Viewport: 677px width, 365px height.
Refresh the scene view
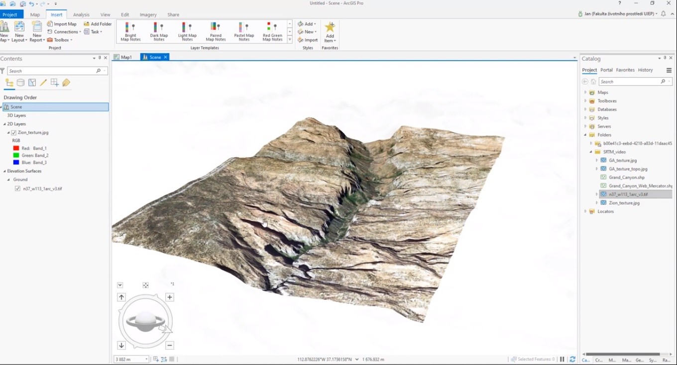572,359
